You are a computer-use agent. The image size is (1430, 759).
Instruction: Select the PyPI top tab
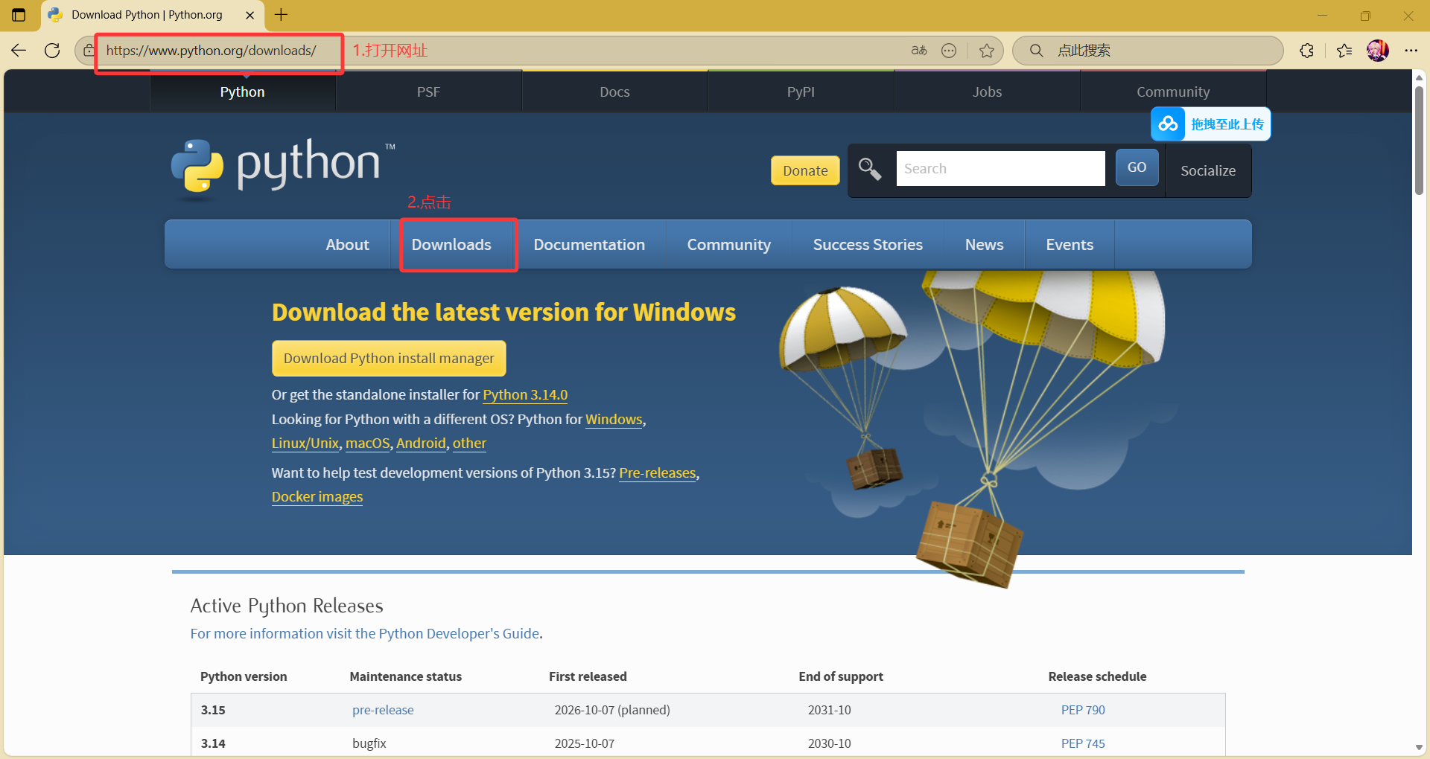(x=801, y=92)
